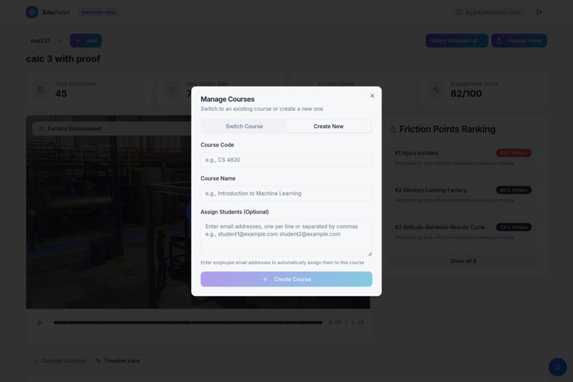Click Show all 8 friction points
573x382 pixels.
[x=463, y=261]
